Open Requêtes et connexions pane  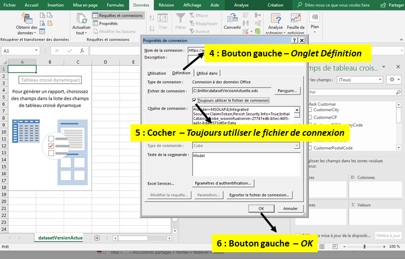118,16
